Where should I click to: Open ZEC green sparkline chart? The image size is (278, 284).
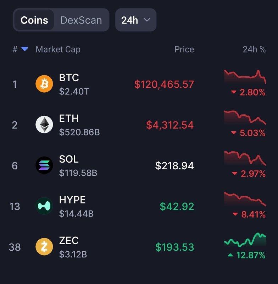[x=245, y=240]
